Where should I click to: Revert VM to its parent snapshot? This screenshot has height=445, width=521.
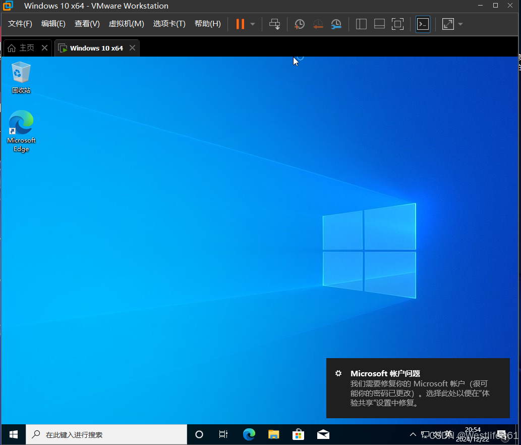coord(318,24)
